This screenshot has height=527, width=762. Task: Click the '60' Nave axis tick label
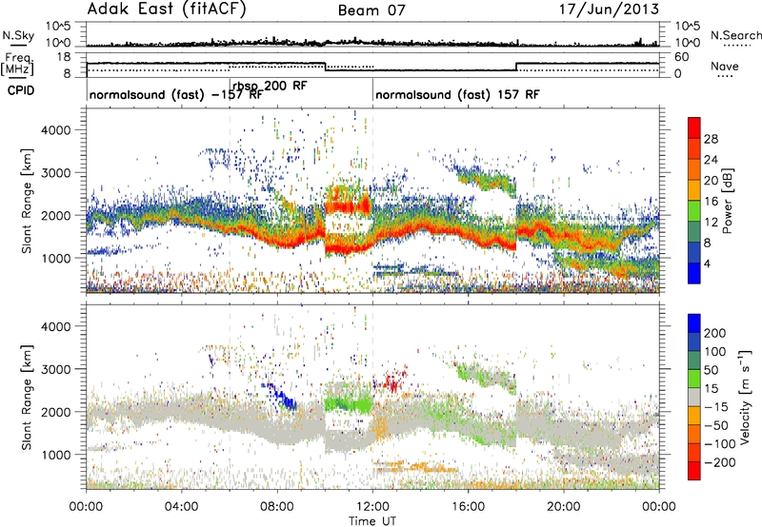point(681,57)
